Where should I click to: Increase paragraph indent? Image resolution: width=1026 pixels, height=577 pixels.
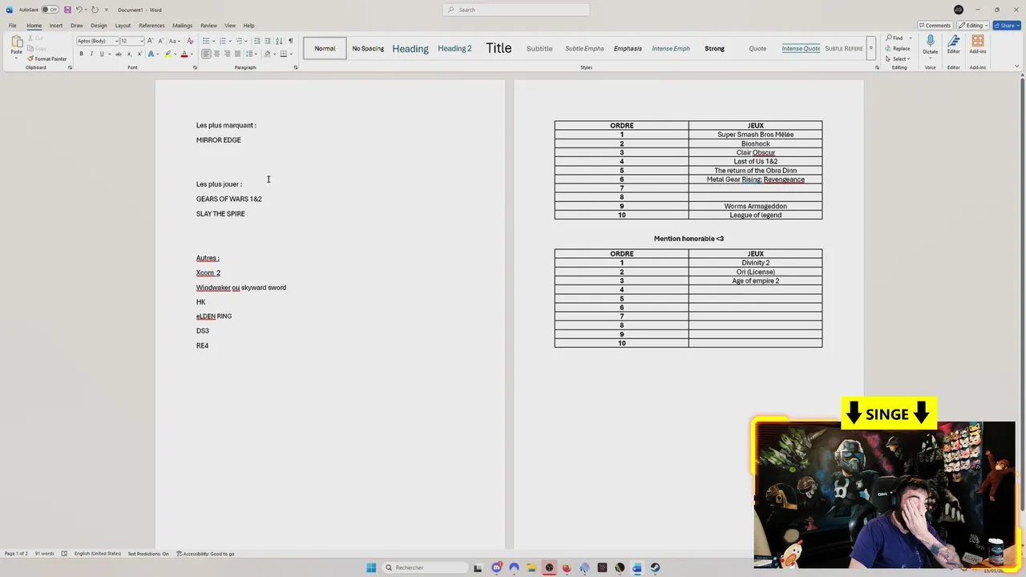point(267,41)
